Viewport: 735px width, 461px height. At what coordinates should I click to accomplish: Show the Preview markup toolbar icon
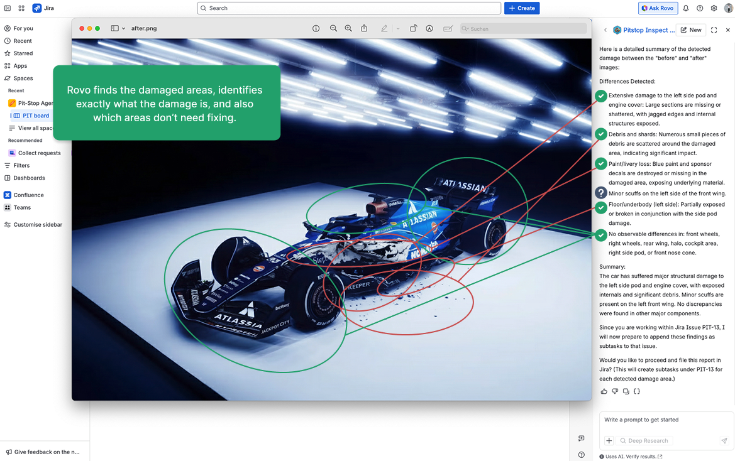pos(429,28)
